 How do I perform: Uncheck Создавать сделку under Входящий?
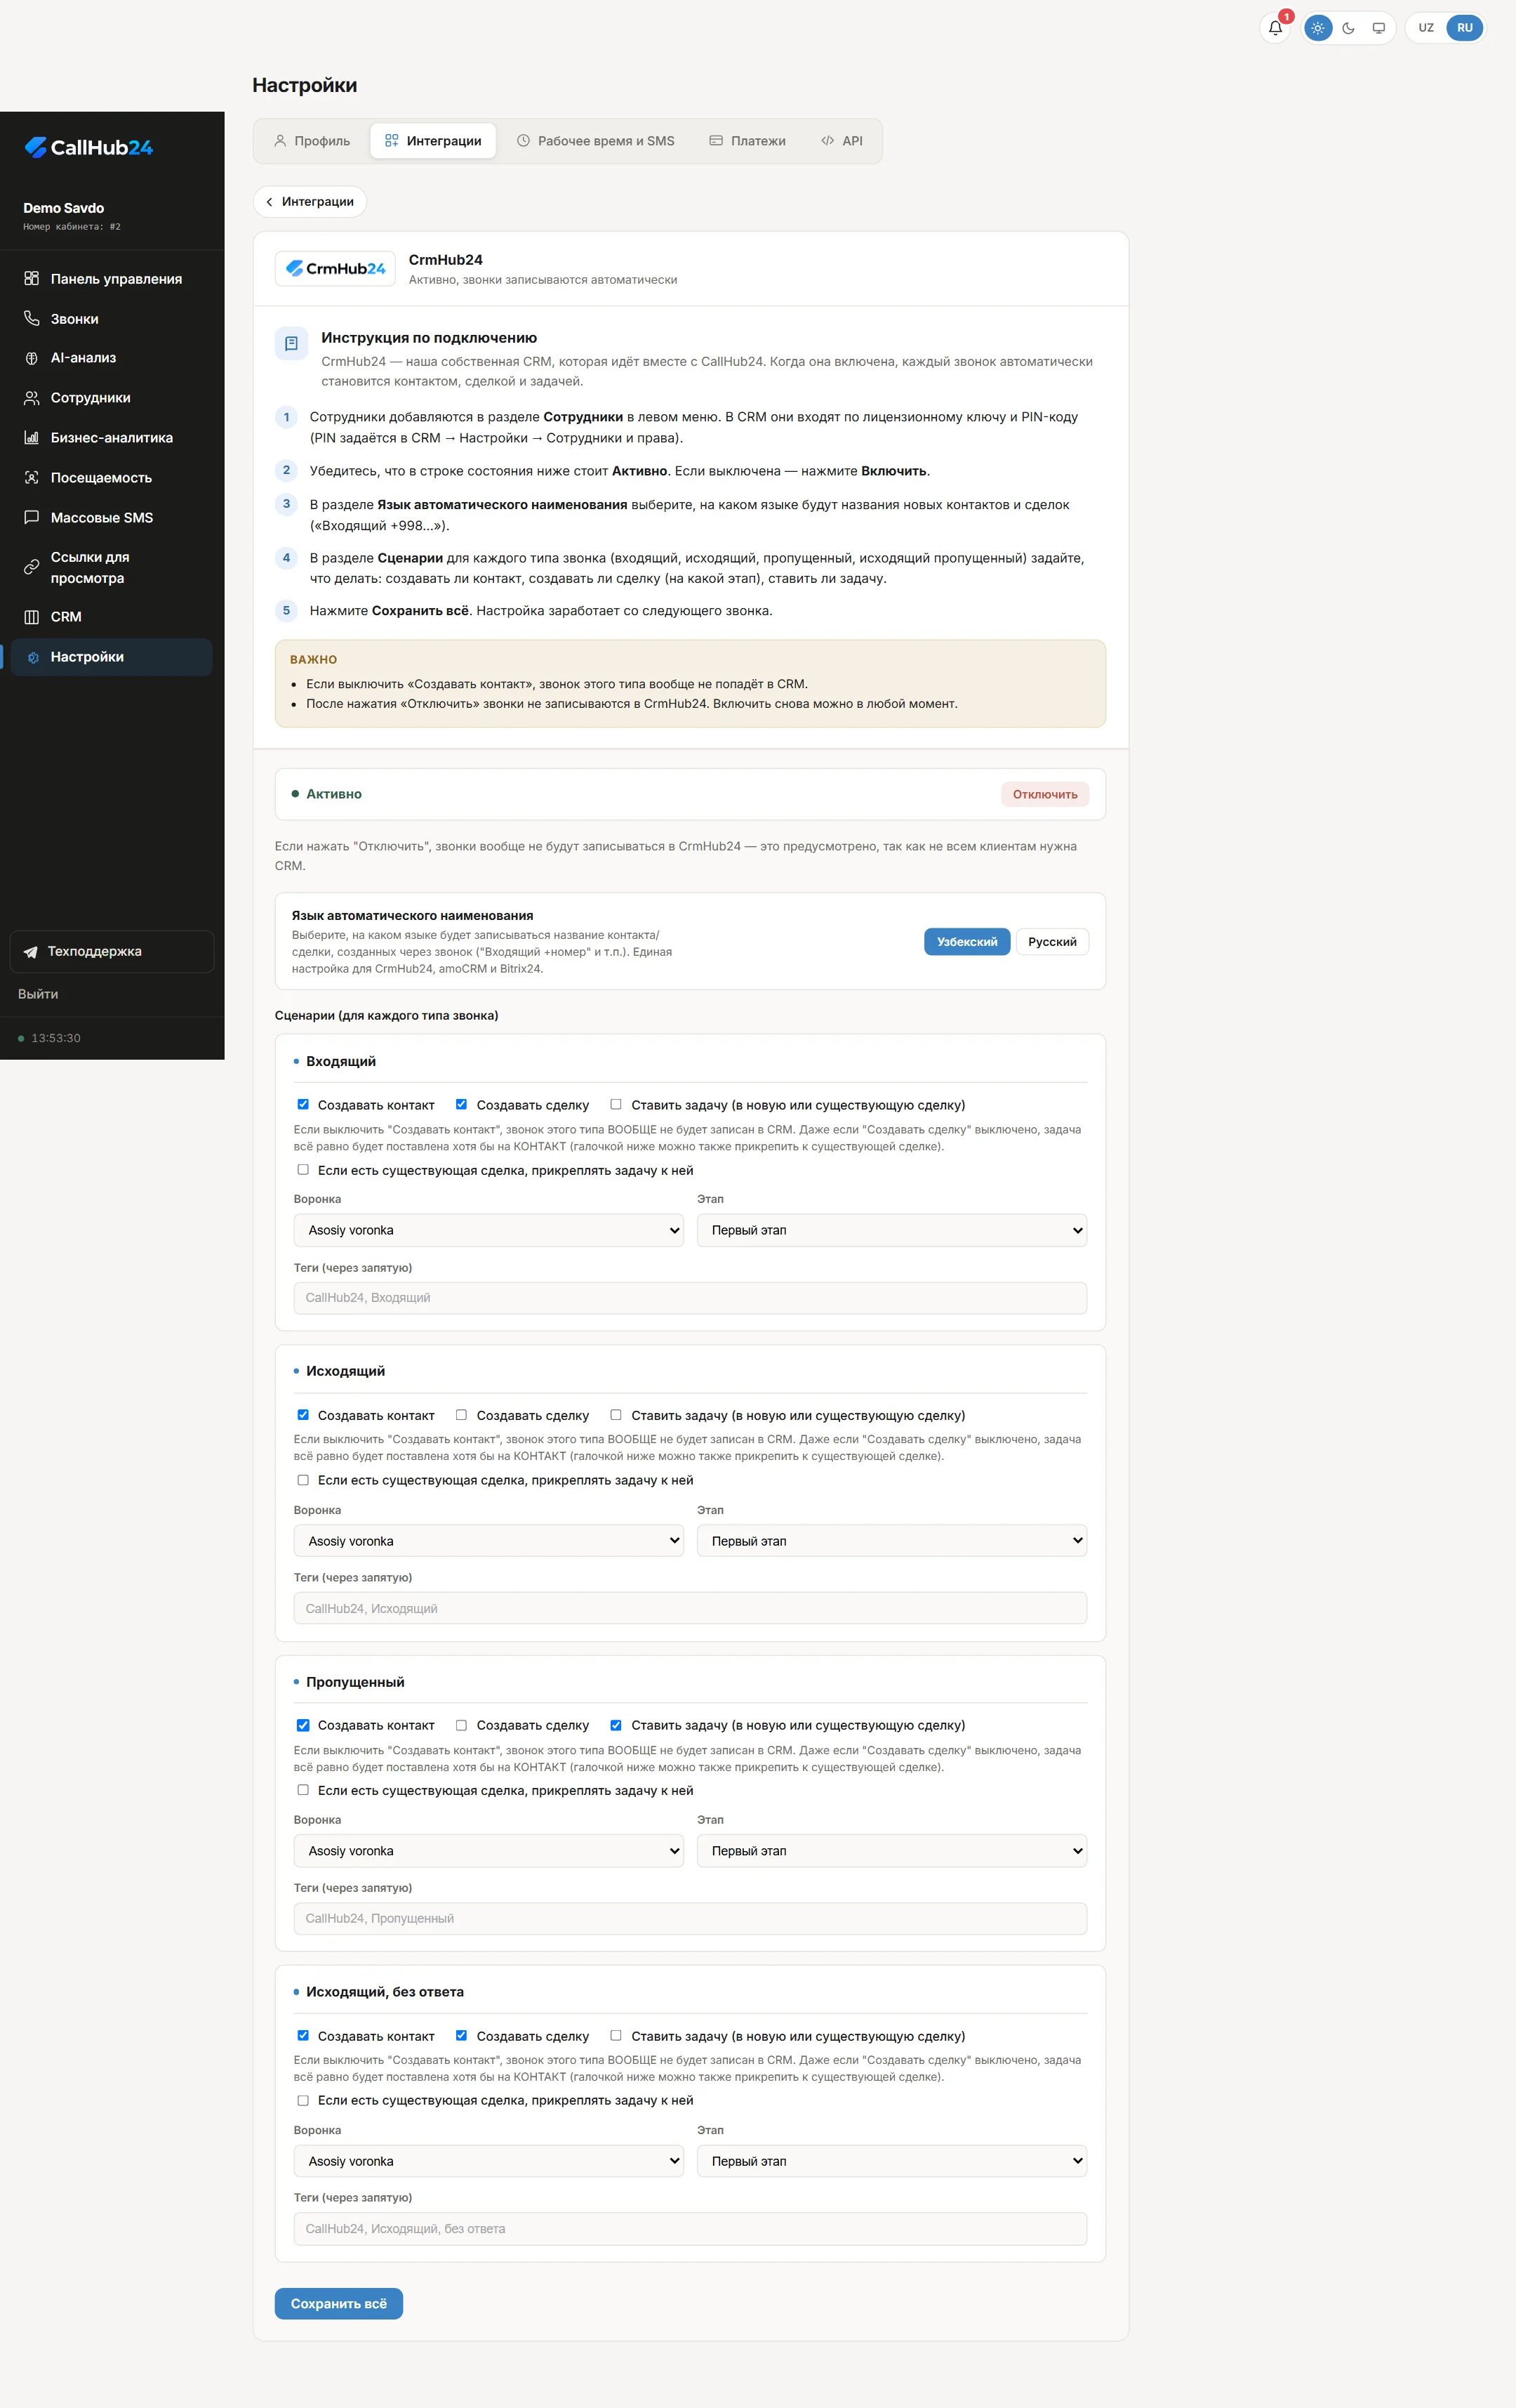click(x=460, y=1104)
